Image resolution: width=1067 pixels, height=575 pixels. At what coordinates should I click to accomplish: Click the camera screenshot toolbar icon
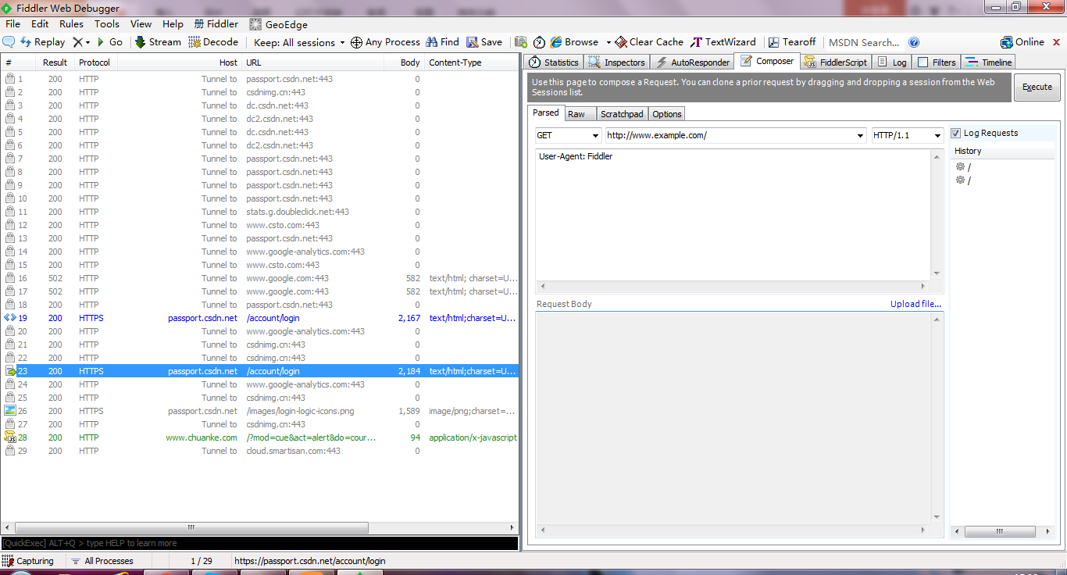tap(521, 42)
